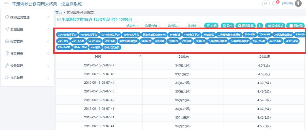Select the S04#变电站平台 tag
Screen dimensions: 306x130
pyautogui.click(x=110, y=35)
